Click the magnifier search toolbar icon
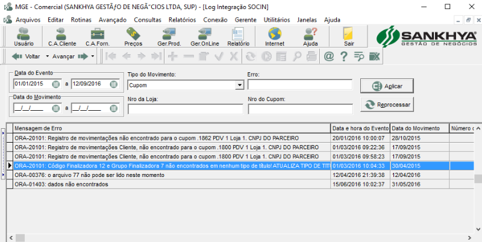Image resolution: width=482 pixels, height=242 pixels. (296, 57)
